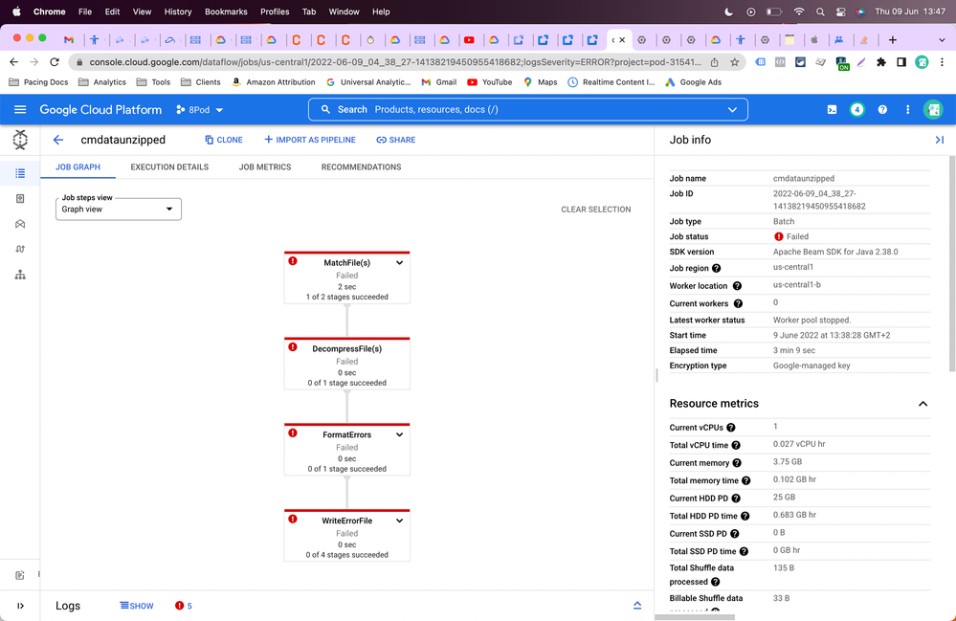Click the Worker location help icon

(x=737, y=286)
